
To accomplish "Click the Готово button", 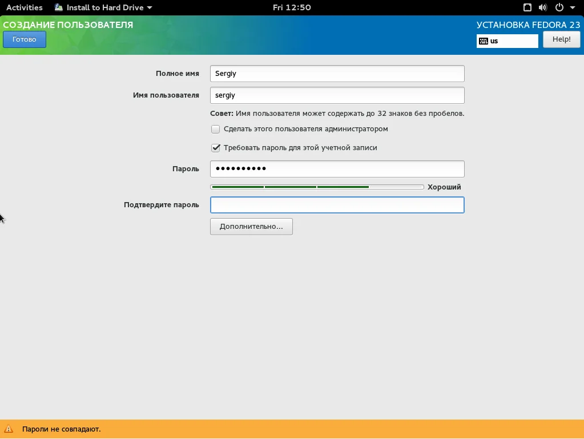I will 25,39.
